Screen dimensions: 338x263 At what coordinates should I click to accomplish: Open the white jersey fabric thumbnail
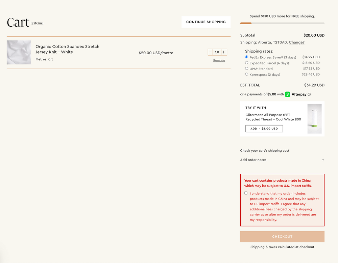tap(19, 52)
